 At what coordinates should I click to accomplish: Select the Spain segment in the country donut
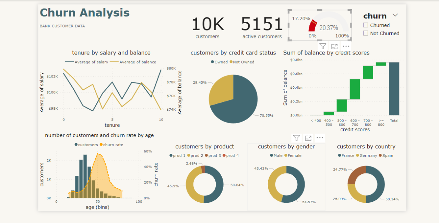pos(357,175)
